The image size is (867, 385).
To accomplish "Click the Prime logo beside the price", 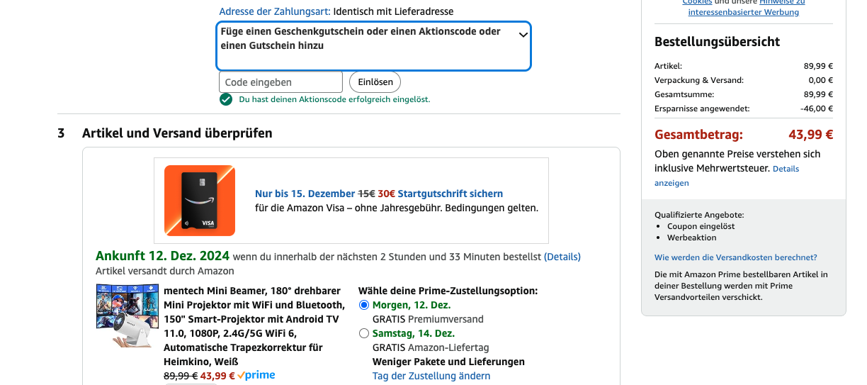I will 256,375.
